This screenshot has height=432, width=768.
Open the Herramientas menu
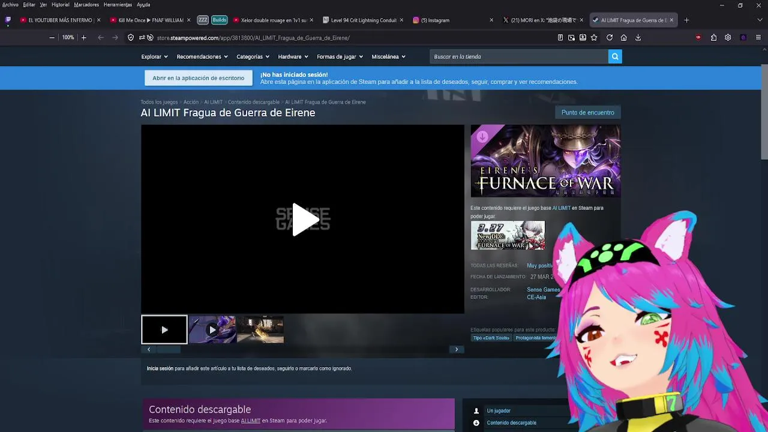[118, 5]
